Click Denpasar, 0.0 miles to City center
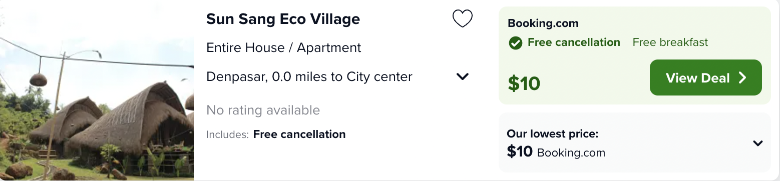The image size is (780, 181). click(309, 77)
